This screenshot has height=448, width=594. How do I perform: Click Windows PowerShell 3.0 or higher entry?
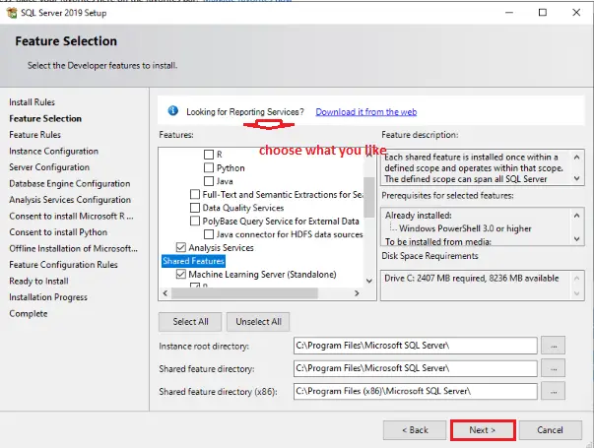465,228
